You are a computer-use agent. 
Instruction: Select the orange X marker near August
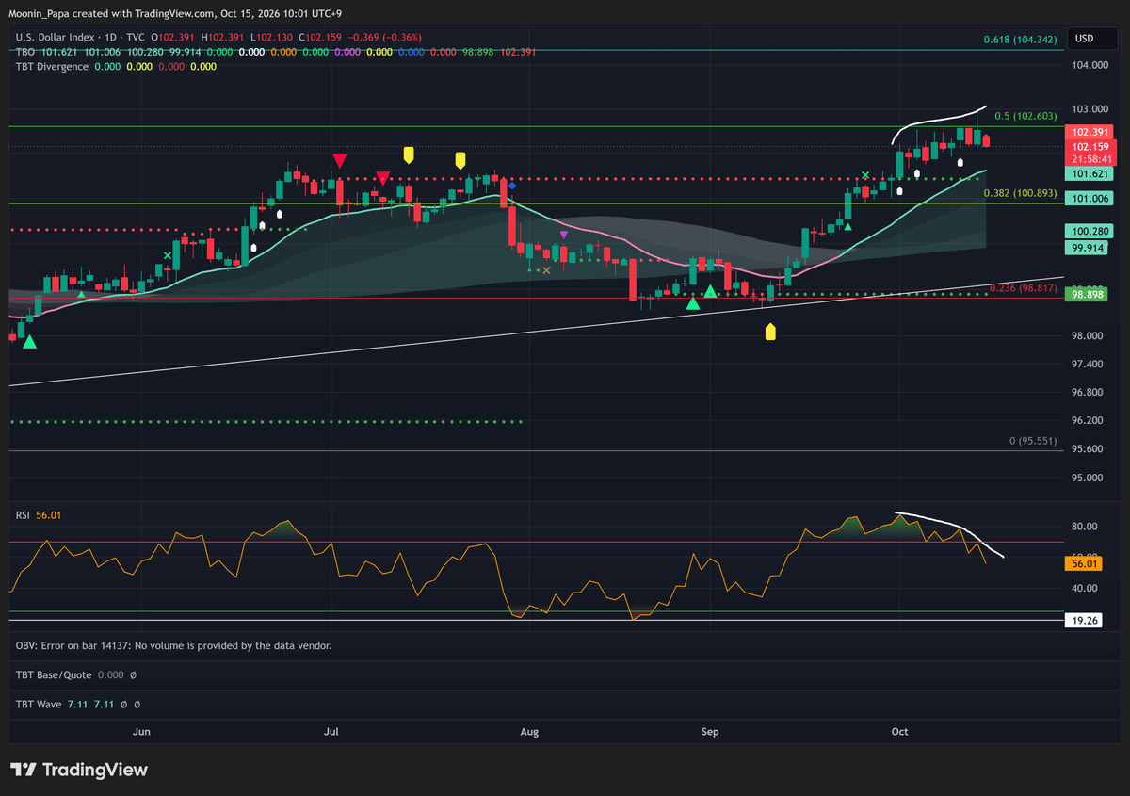point(546,270)
